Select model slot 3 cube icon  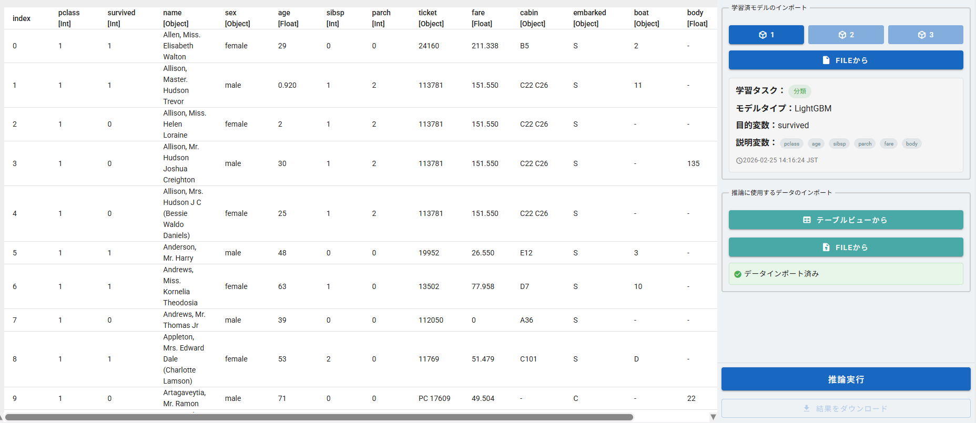click(921, 35)
